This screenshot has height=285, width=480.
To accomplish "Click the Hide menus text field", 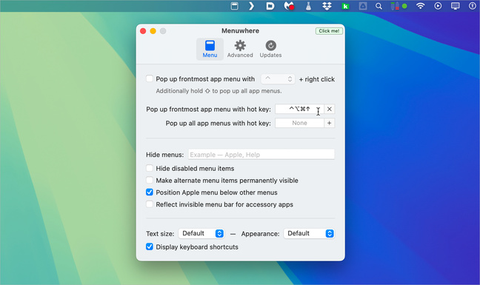I will pos(261,155).
